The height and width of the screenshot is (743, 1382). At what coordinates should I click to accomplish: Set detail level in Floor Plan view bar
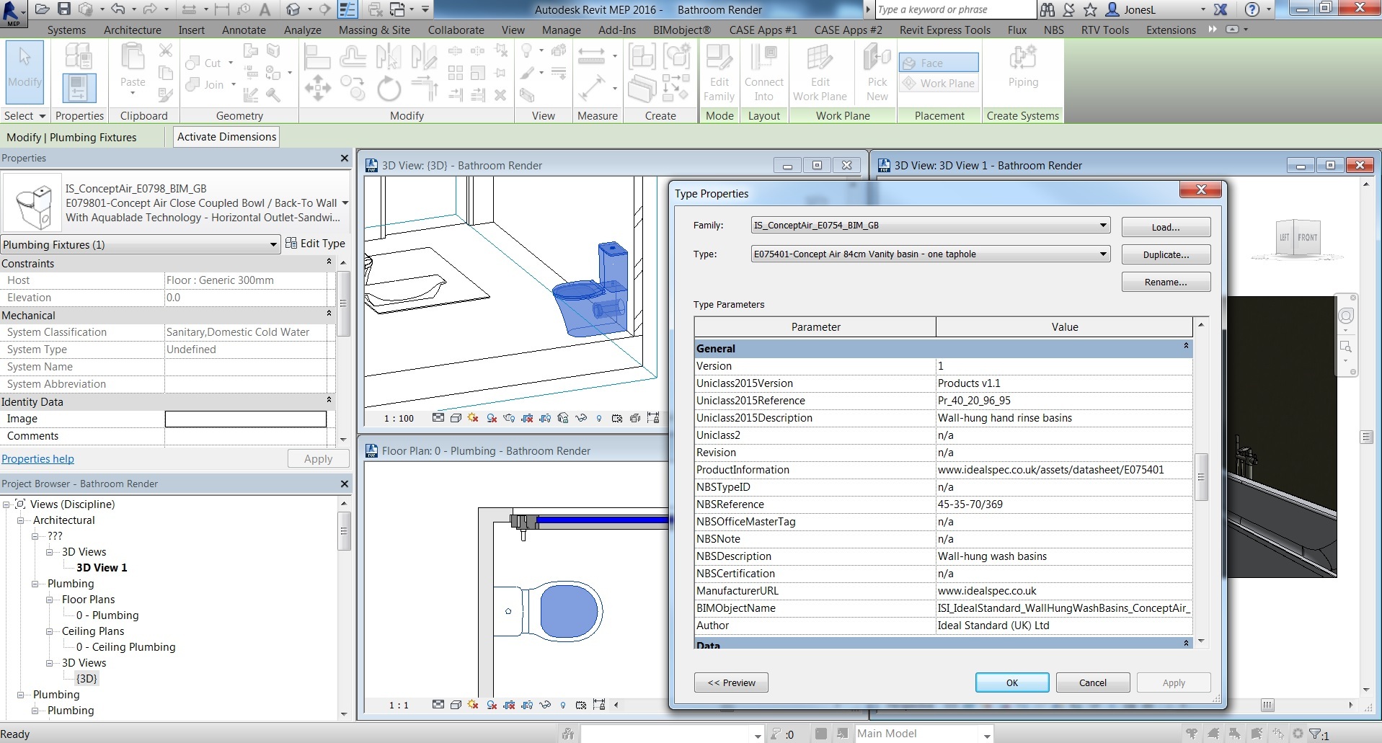coord(438,705)
